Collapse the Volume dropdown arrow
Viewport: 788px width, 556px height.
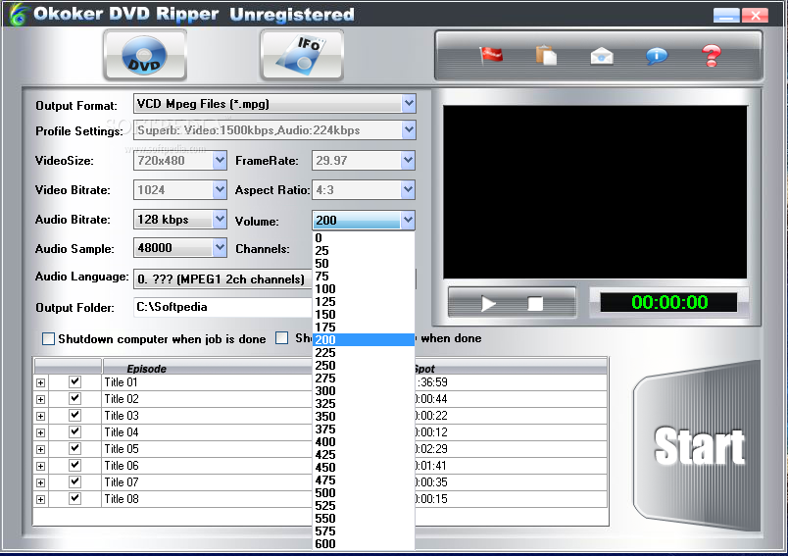click(408, 220)
